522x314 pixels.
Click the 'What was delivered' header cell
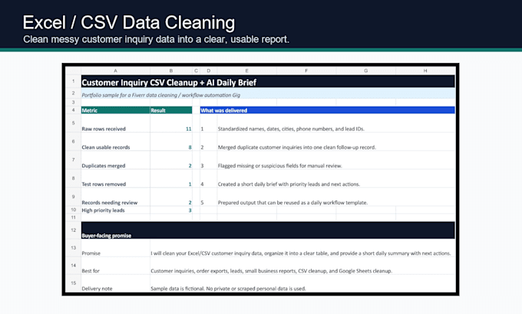pos(327,111)
